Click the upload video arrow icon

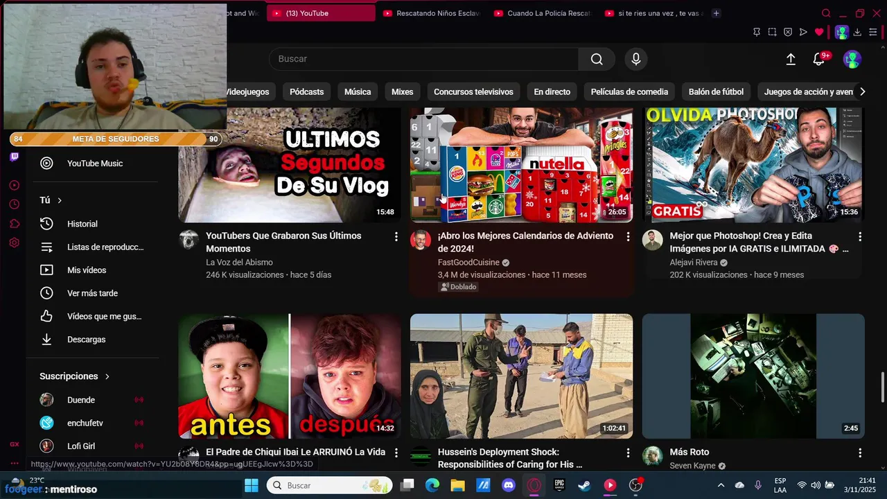tap(791, 60)
